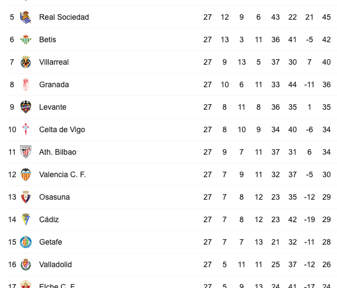Select the Villarreal yellow crest icon

tap(26, 62)
